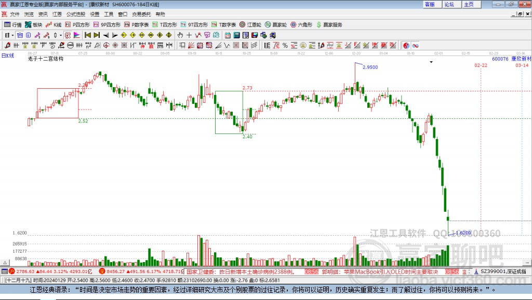The width and height of the screenshot is (532, 300).
Task: Select the zigzag wave line tool
Action: point(228,46)
